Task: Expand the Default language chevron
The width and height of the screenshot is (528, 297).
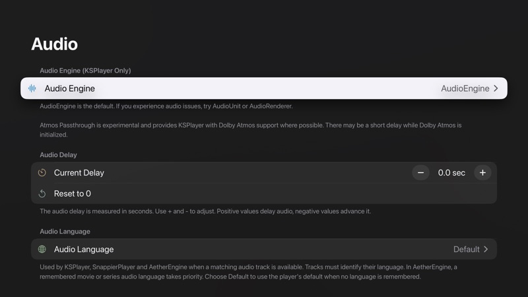Action: [x=486, y=249]
